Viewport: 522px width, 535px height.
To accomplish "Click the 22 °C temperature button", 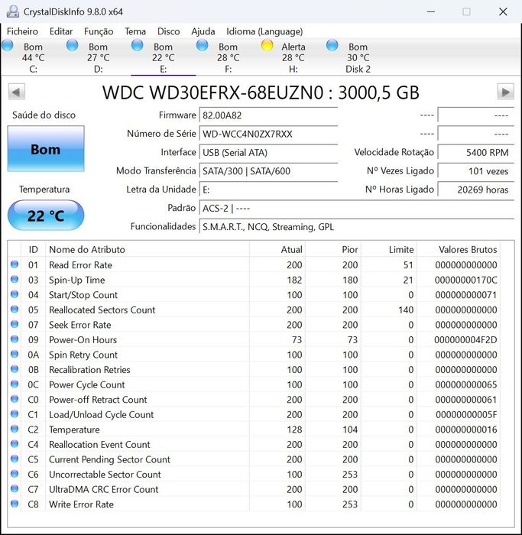I will pos(46,216).
